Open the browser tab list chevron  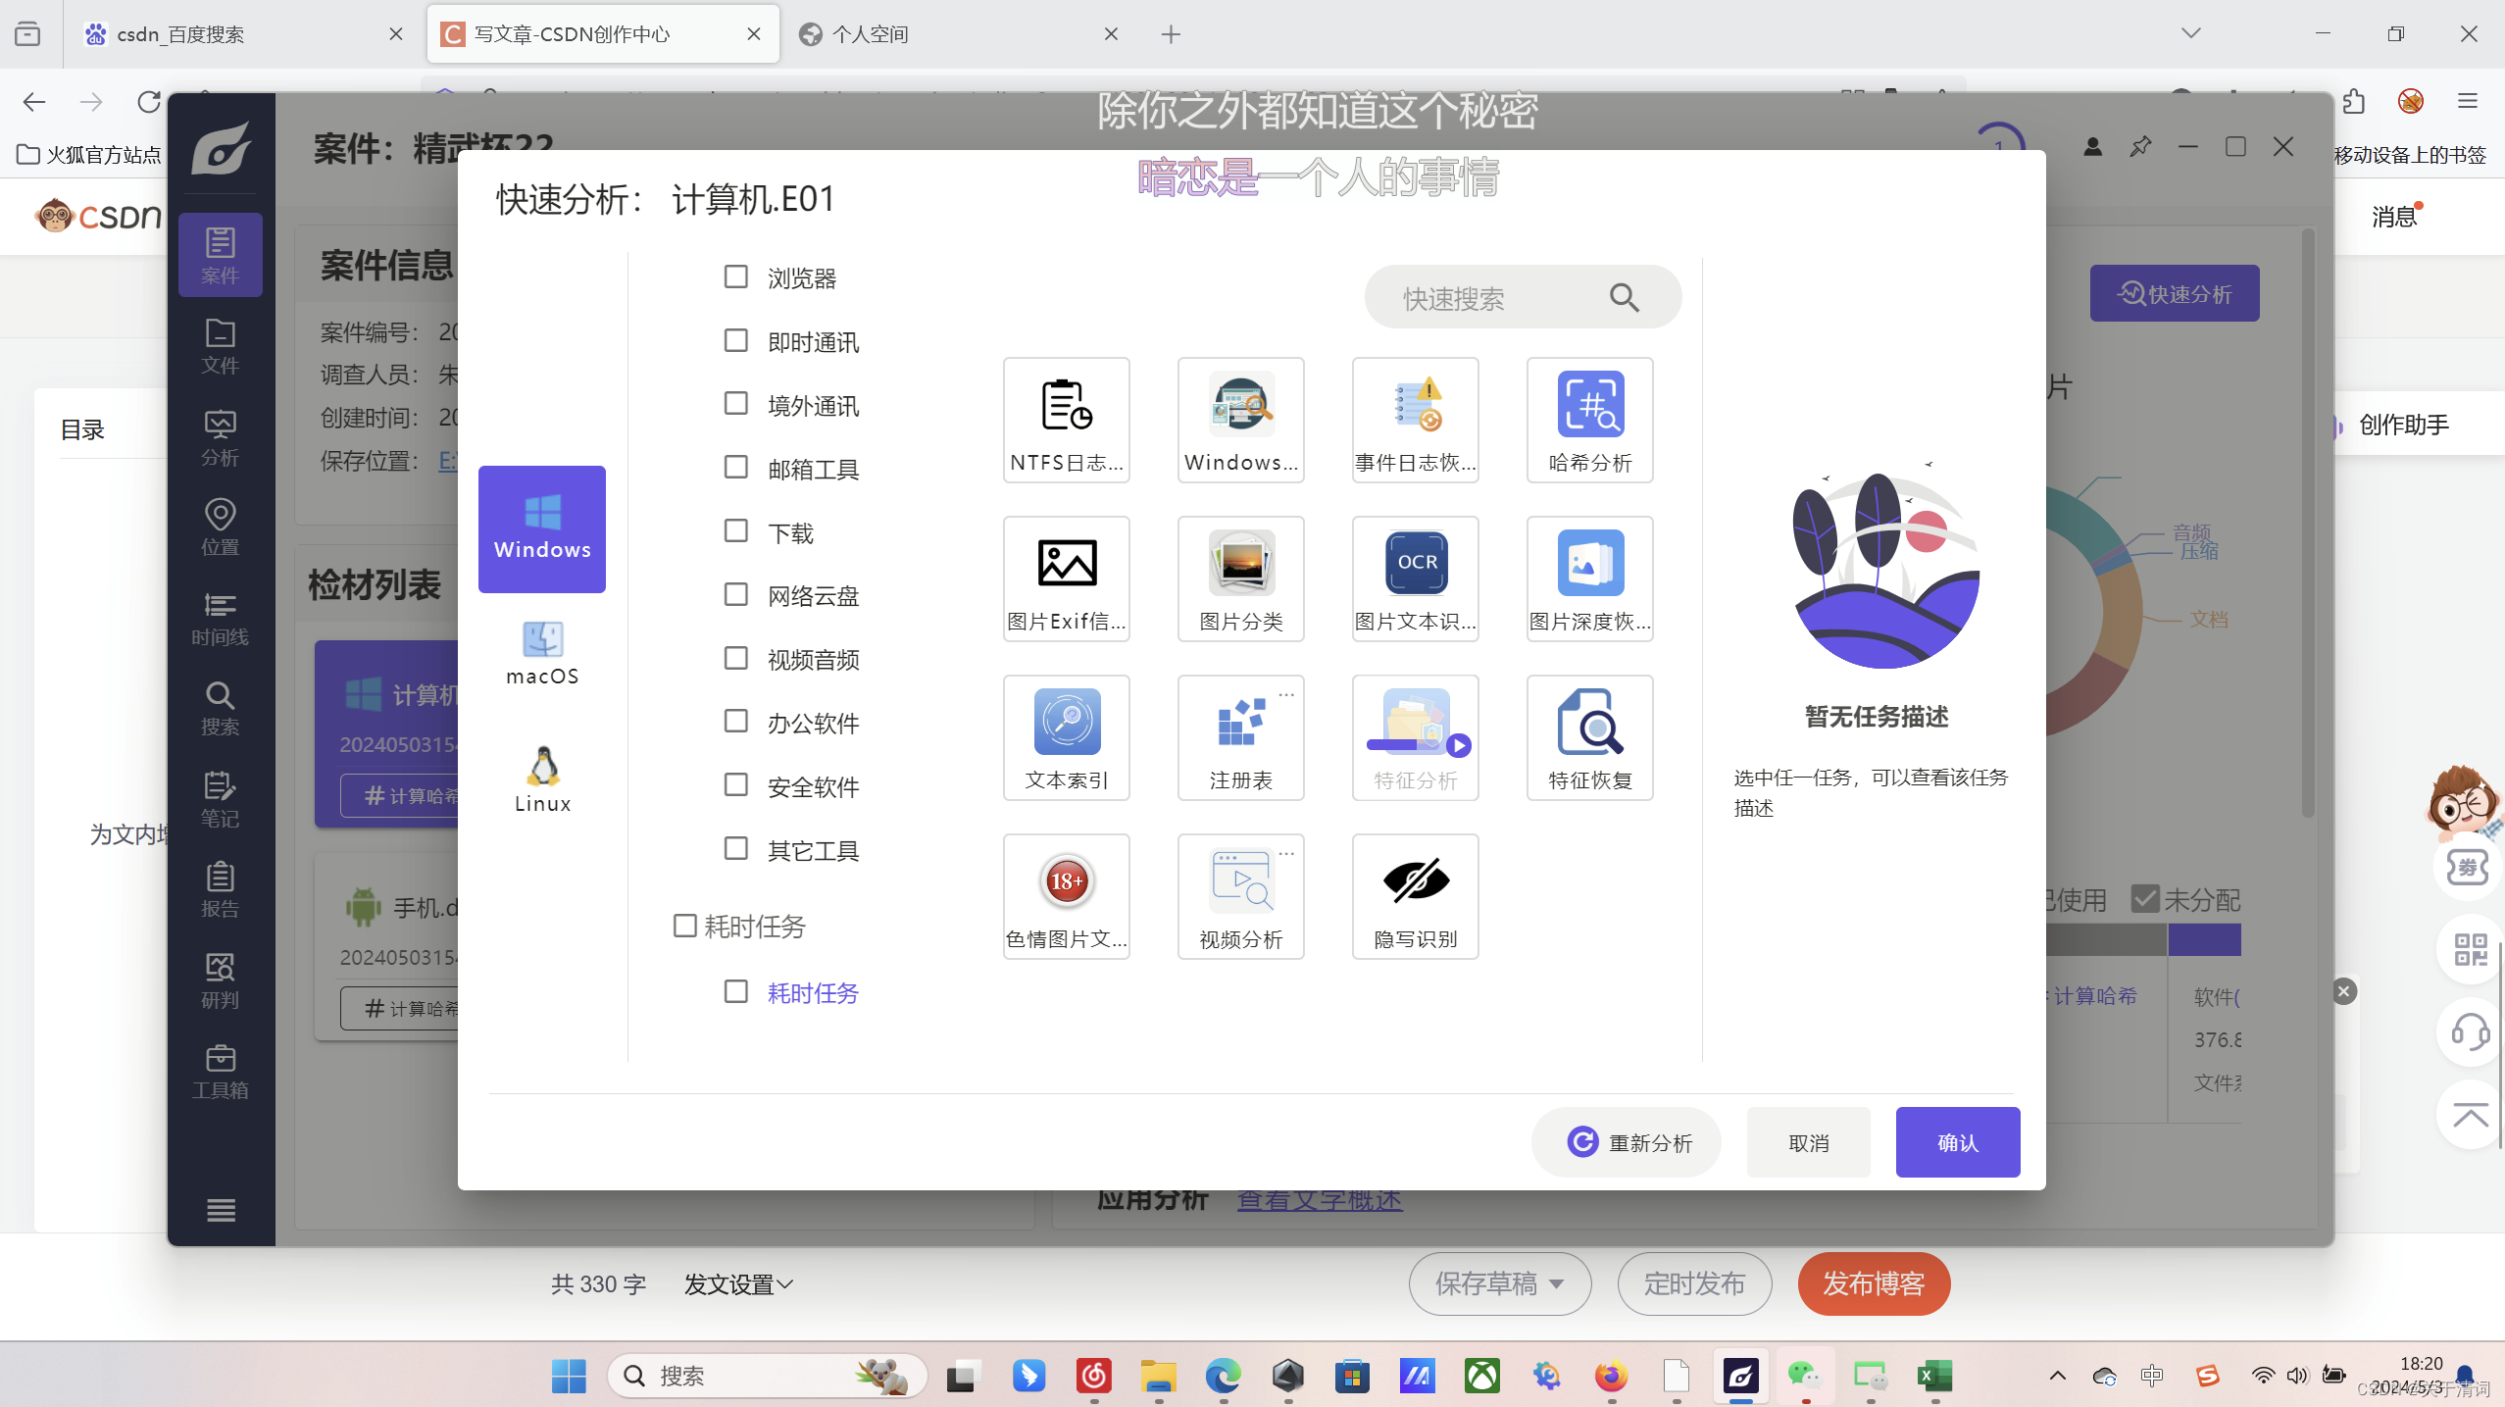click(x=2191, y=33)
